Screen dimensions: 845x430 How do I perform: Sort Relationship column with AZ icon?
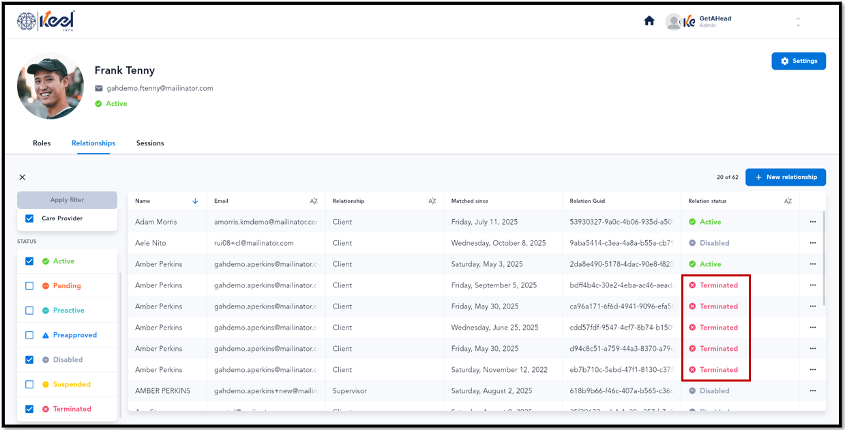pyautogui.click(x=432, y=201)
